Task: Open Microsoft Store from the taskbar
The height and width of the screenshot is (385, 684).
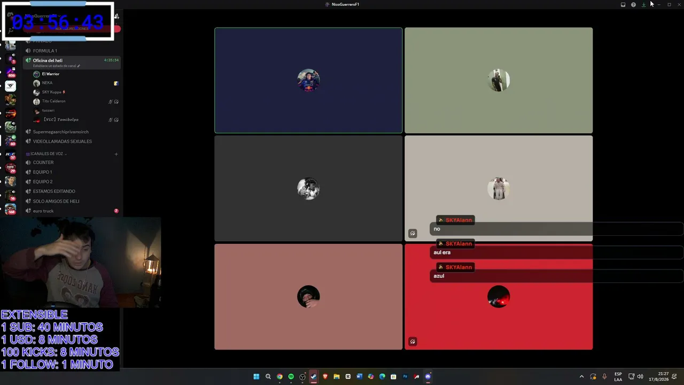Action: [393, 376]
